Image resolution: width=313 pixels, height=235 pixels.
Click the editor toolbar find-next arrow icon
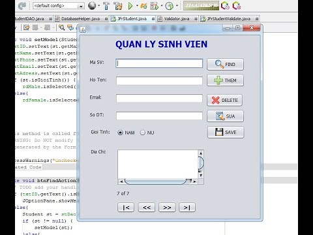pyautogui.click(x=70, y=27)
